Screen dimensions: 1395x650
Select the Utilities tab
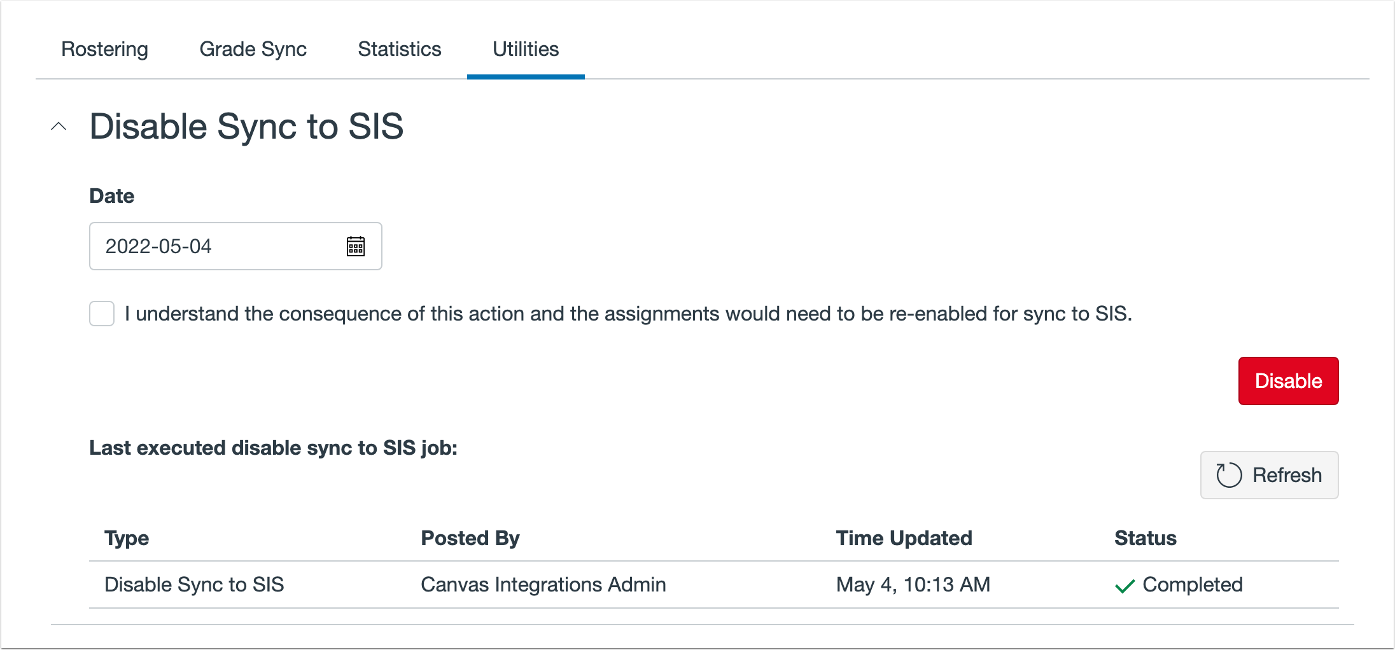(x=526, y=49)
